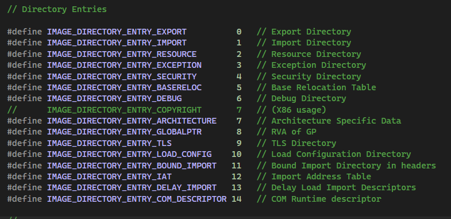Place cursor on IMAGE_DIRECTORY_ENTRY_GLOBALPTR
Viewport: 451px width, 219px height.
pyautogui.click(x=124, y=132)
